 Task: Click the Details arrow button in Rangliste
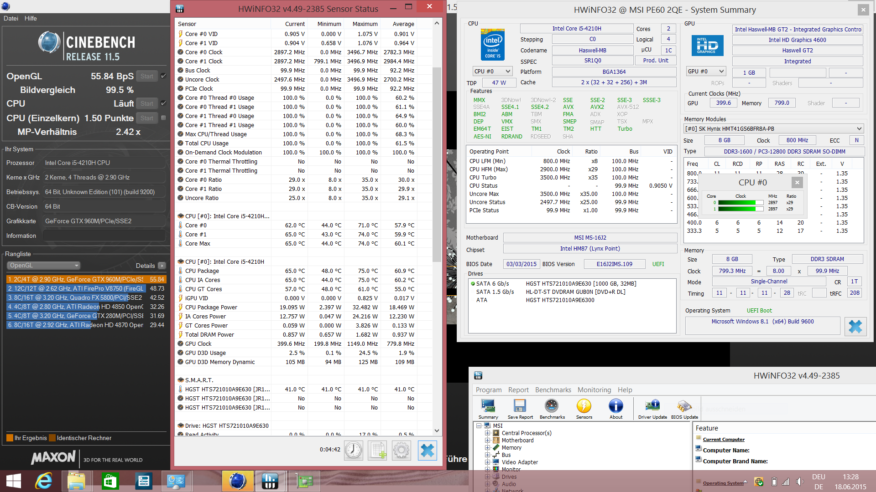(162, 266)
